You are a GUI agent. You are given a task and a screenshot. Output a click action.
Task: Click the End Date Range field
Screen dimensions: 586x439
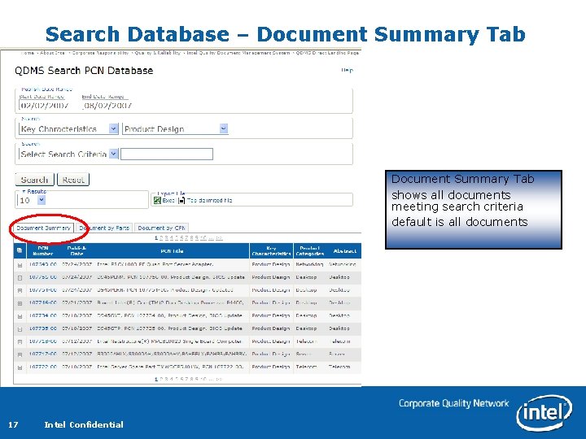pyautogui.click(x=108, y=105)
